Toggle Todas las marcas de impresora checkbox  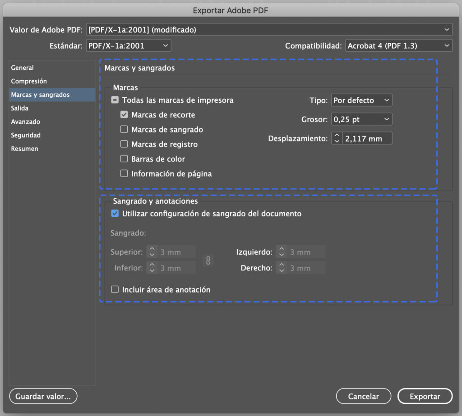click(x=115, y=100)
